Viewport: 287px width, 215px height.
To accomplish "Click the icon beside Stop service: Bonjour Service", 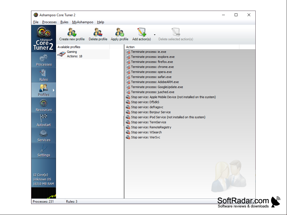I will pyautogui.click(x=128, y=112).
